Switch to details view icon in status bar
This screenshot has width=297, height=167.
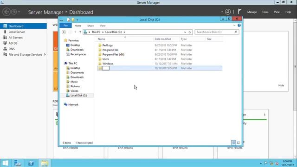click(233, 142)
